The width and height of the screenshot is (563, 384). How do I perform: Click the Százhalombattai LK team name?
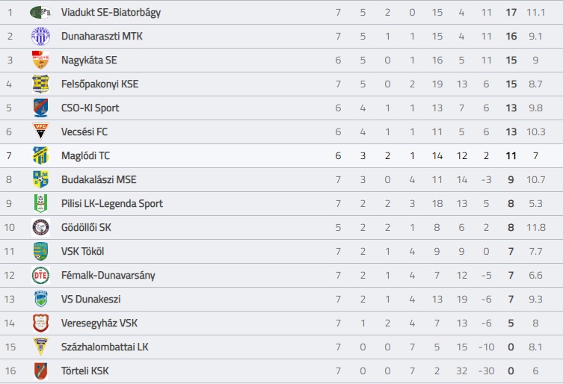pos(105,347)
